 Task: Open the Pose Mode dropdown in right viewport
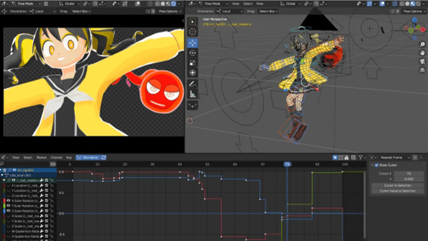tap(213, 4)
